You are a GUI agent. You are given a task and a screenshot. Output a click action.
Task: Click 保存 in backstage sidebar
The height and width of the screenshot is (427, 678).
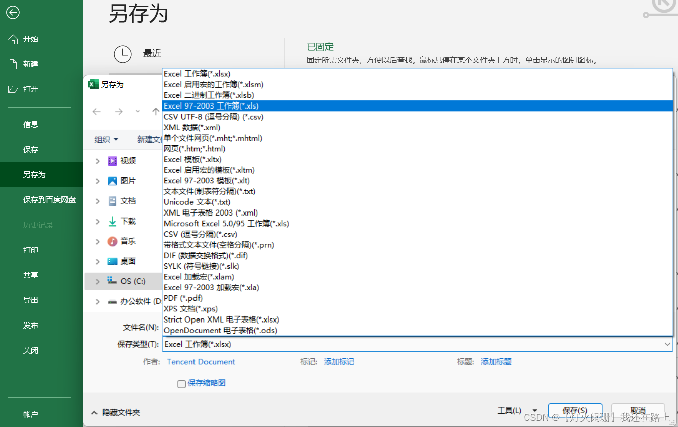click(x=42, y=150)
